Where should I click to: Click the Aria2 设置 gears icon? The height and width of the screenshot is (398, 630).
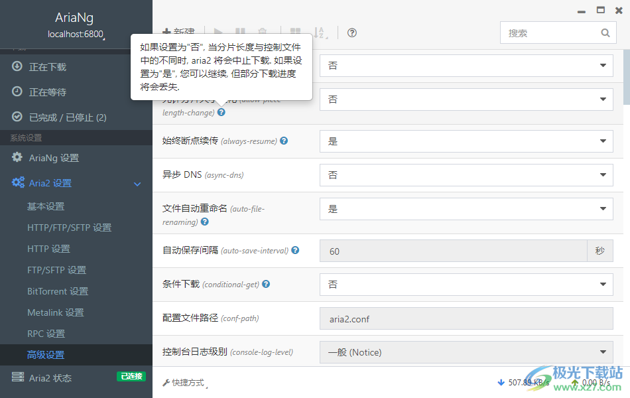18,182
